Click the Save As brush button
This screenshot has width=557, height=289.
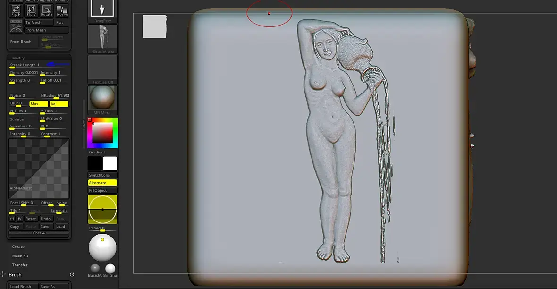(x=54, y=286)
